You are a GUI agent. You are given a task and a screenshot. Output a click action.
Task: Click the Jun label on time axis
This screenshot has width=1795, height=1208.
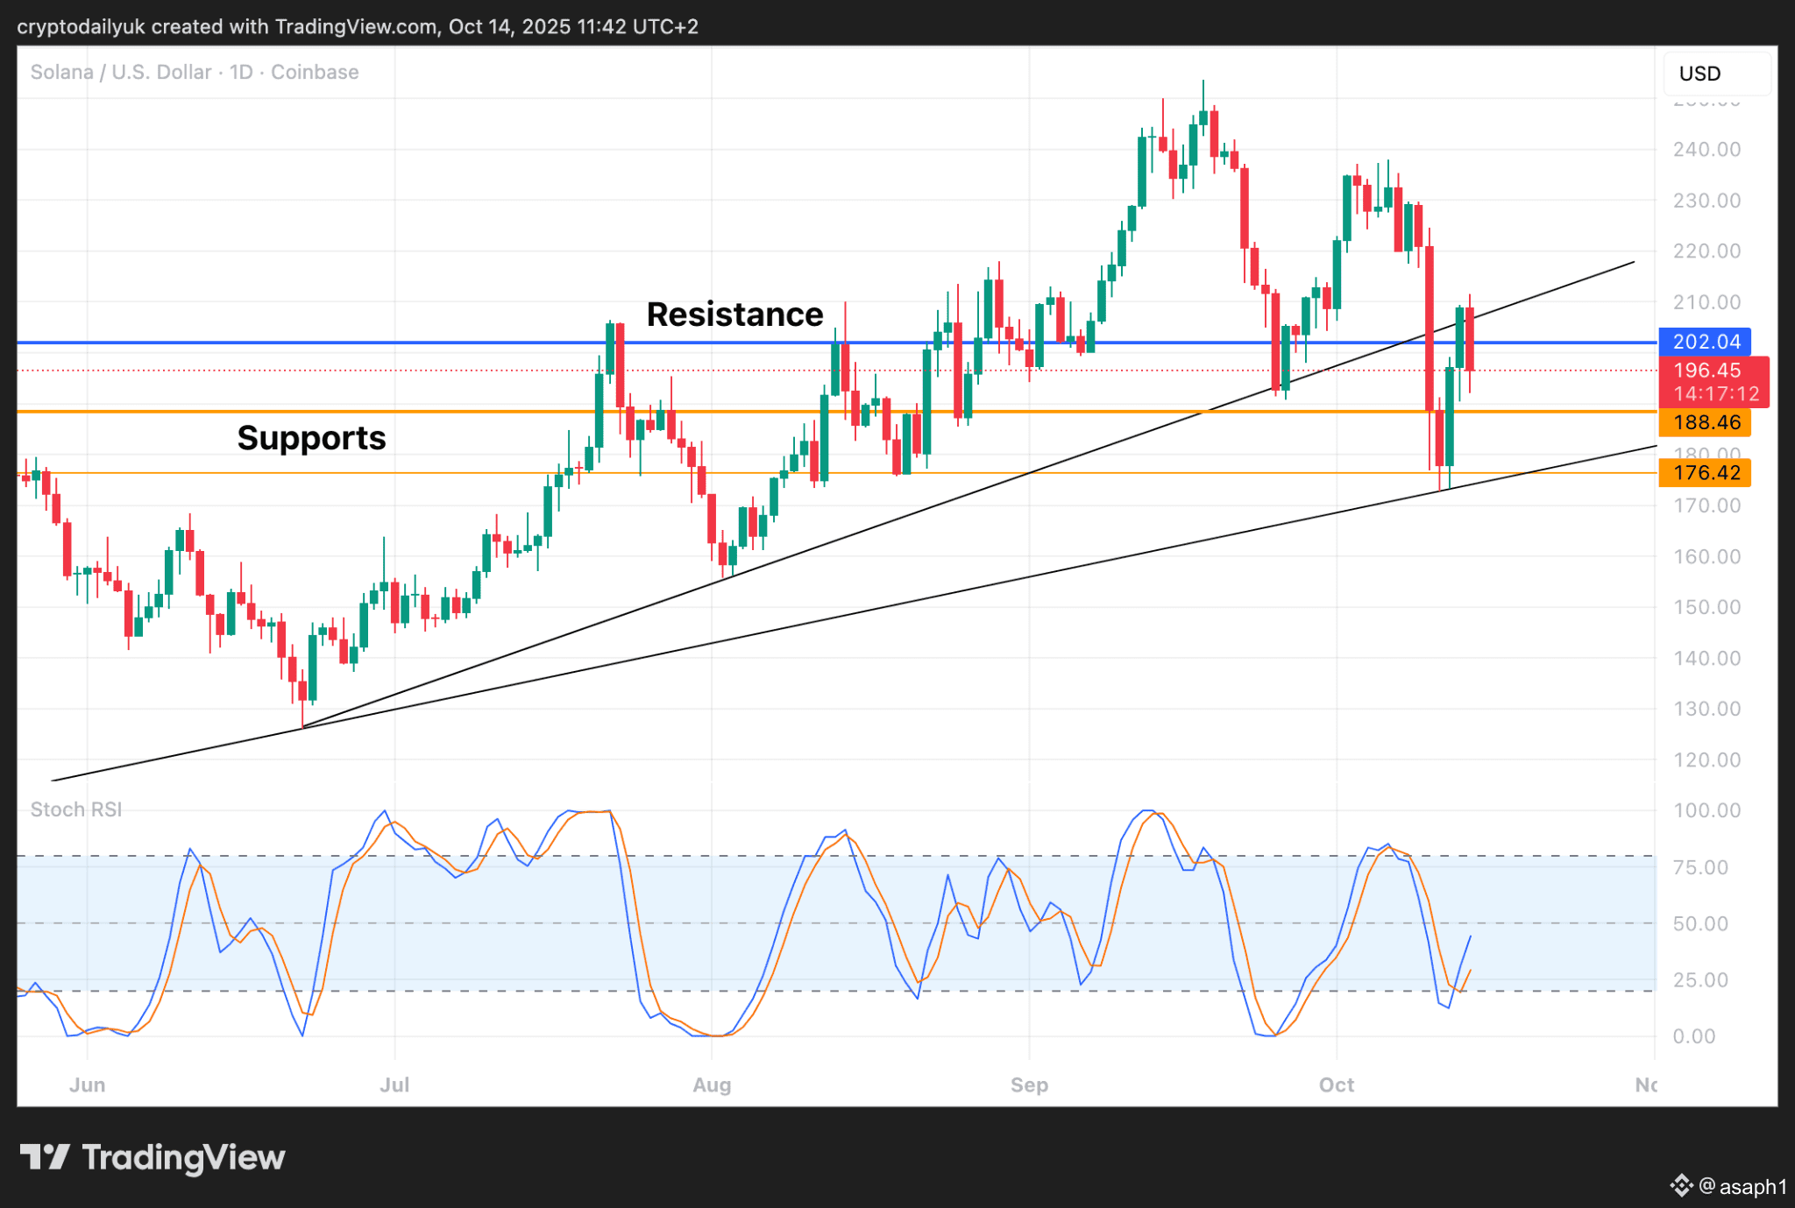[x=87, y=1084]
